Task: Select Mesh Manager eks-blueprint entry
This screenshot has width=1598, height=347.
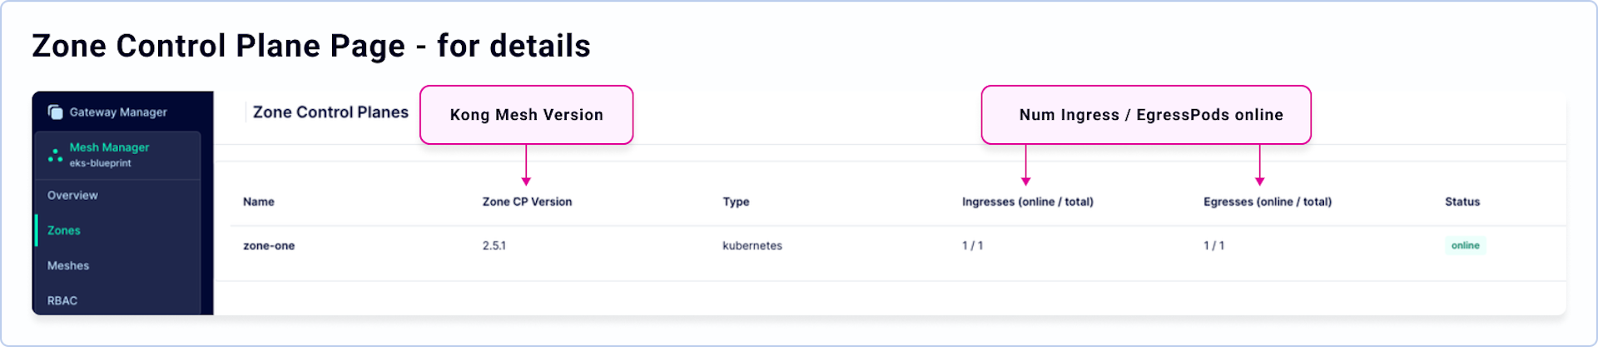Action: tap(109, 155)
